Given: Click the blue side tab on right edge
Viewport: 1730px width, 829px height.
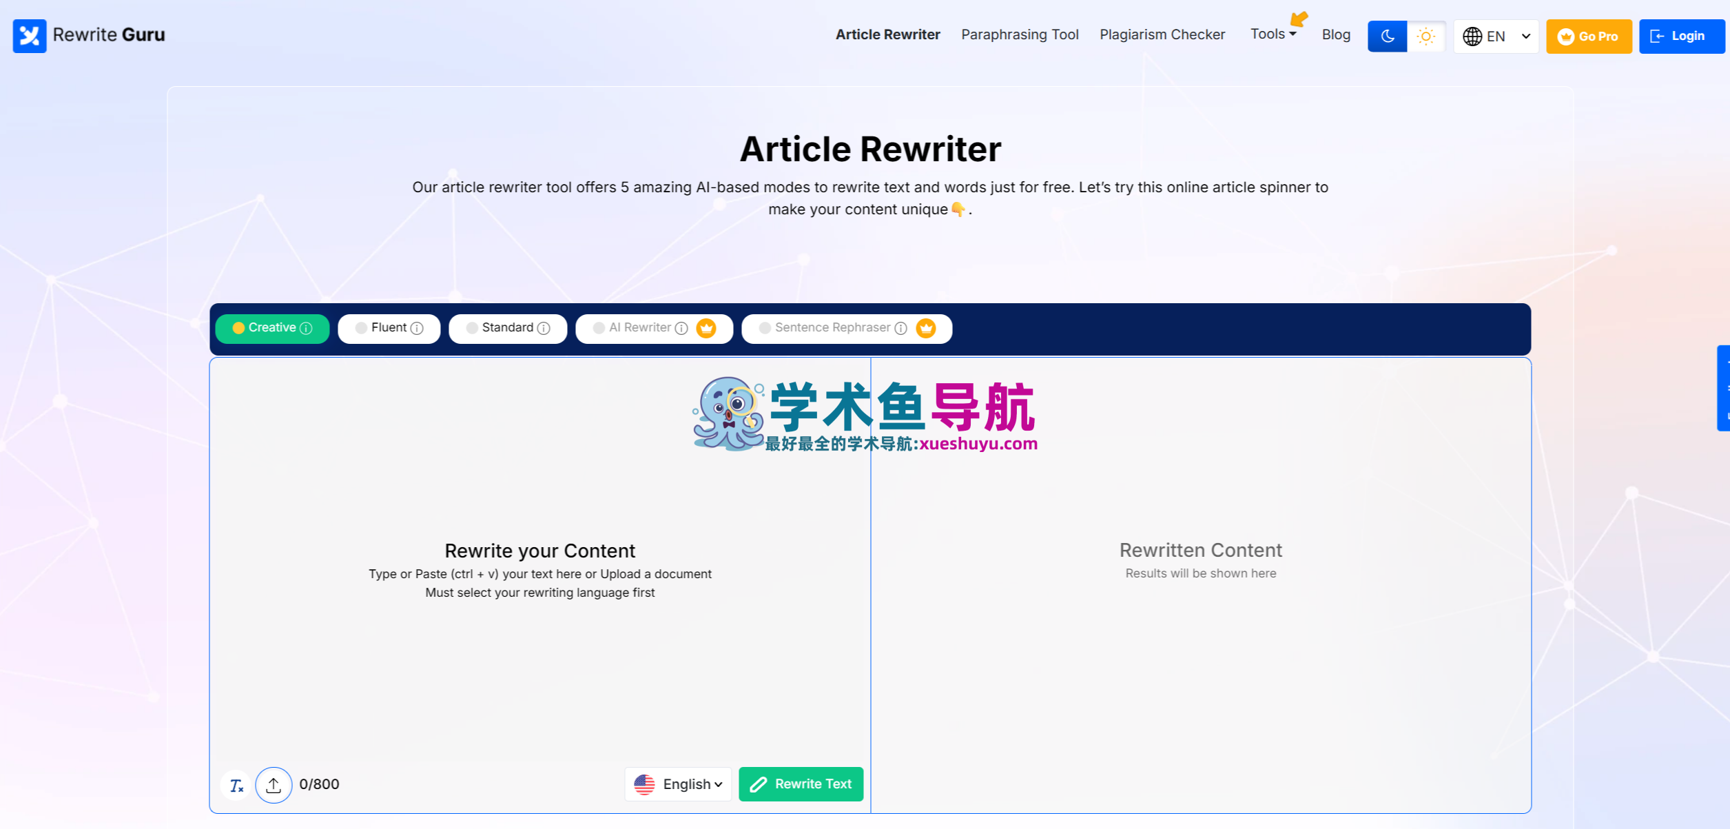Looking at the screenshot, I should pos(1723,388).
